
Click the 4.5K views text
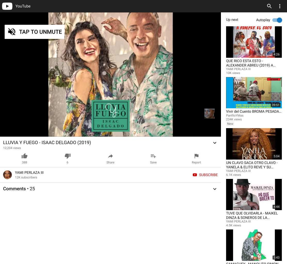click(233, 225)
